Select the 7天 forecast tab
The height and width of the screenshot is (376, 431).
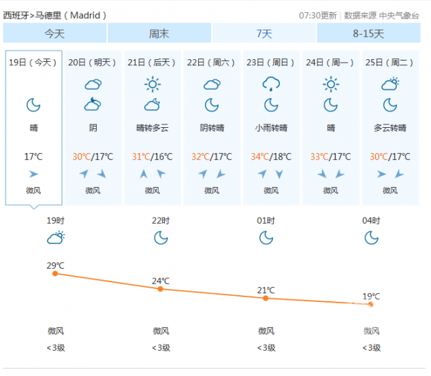(264, 33)
